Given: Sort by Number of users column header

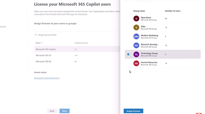Looking at the screenshot, I should pos(172,11).
